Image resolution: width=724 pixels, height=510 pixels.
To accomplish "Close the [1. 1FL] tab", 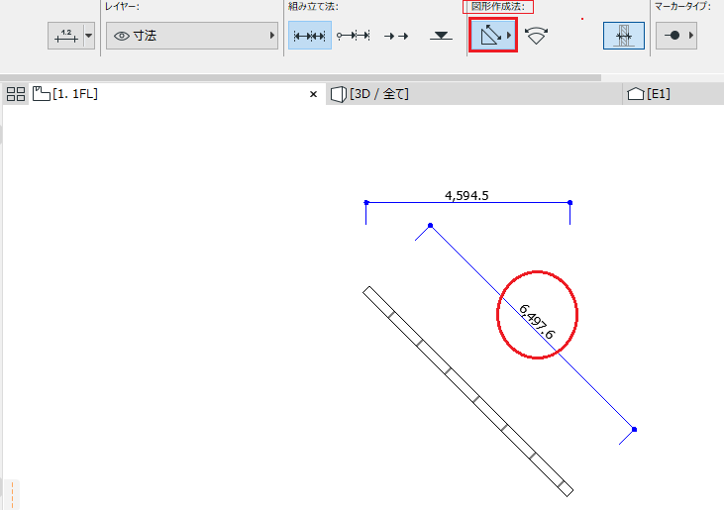I will point(314,94).
